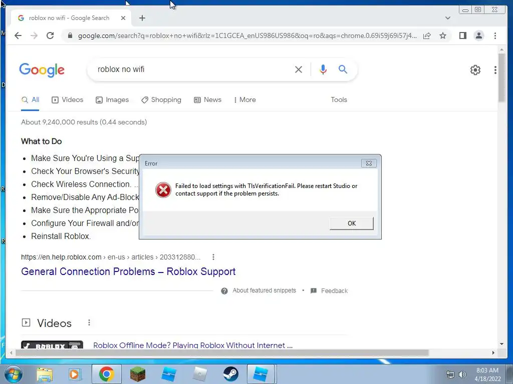This screenshot has width=513, height=384.
Task: Share this page from the address bar
Action: [x=427, y=35]
